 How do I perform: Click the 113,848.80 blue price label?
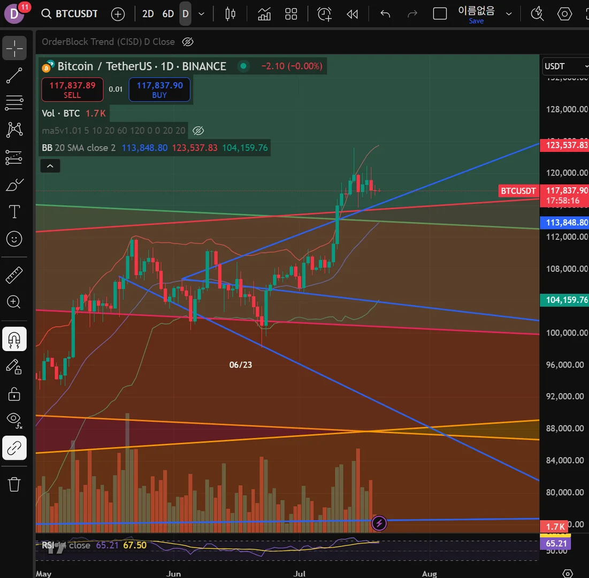pos(564,223)
